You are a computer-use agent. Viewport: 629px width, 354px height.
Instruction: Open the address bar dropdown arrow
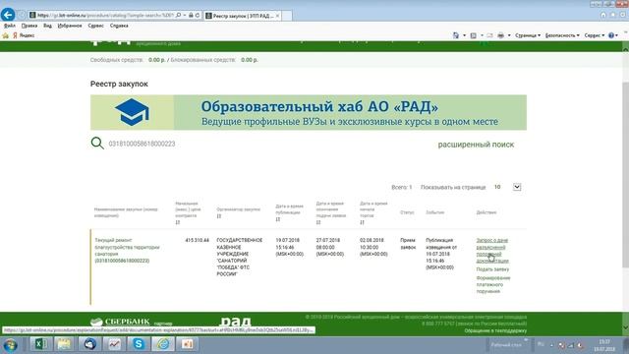pyautogui.click(x=185, y=16)
